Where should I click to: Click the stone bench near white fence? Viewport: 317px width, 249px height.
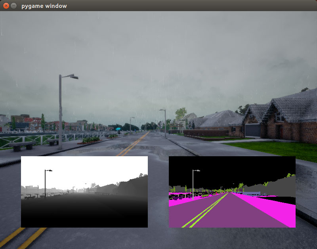coord(22,146)
